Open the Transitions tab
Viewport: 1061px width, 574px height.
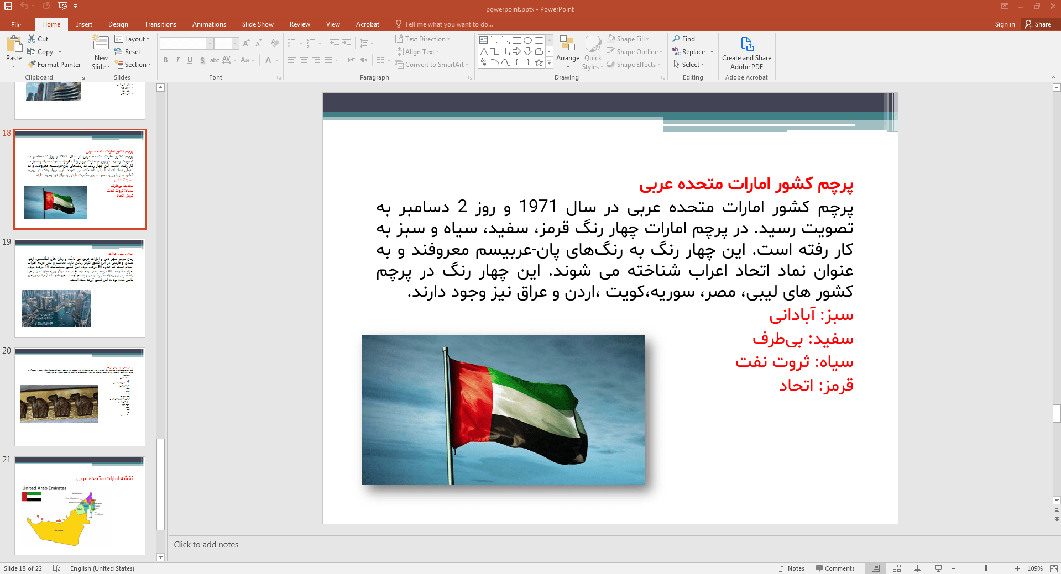(160, 24)
